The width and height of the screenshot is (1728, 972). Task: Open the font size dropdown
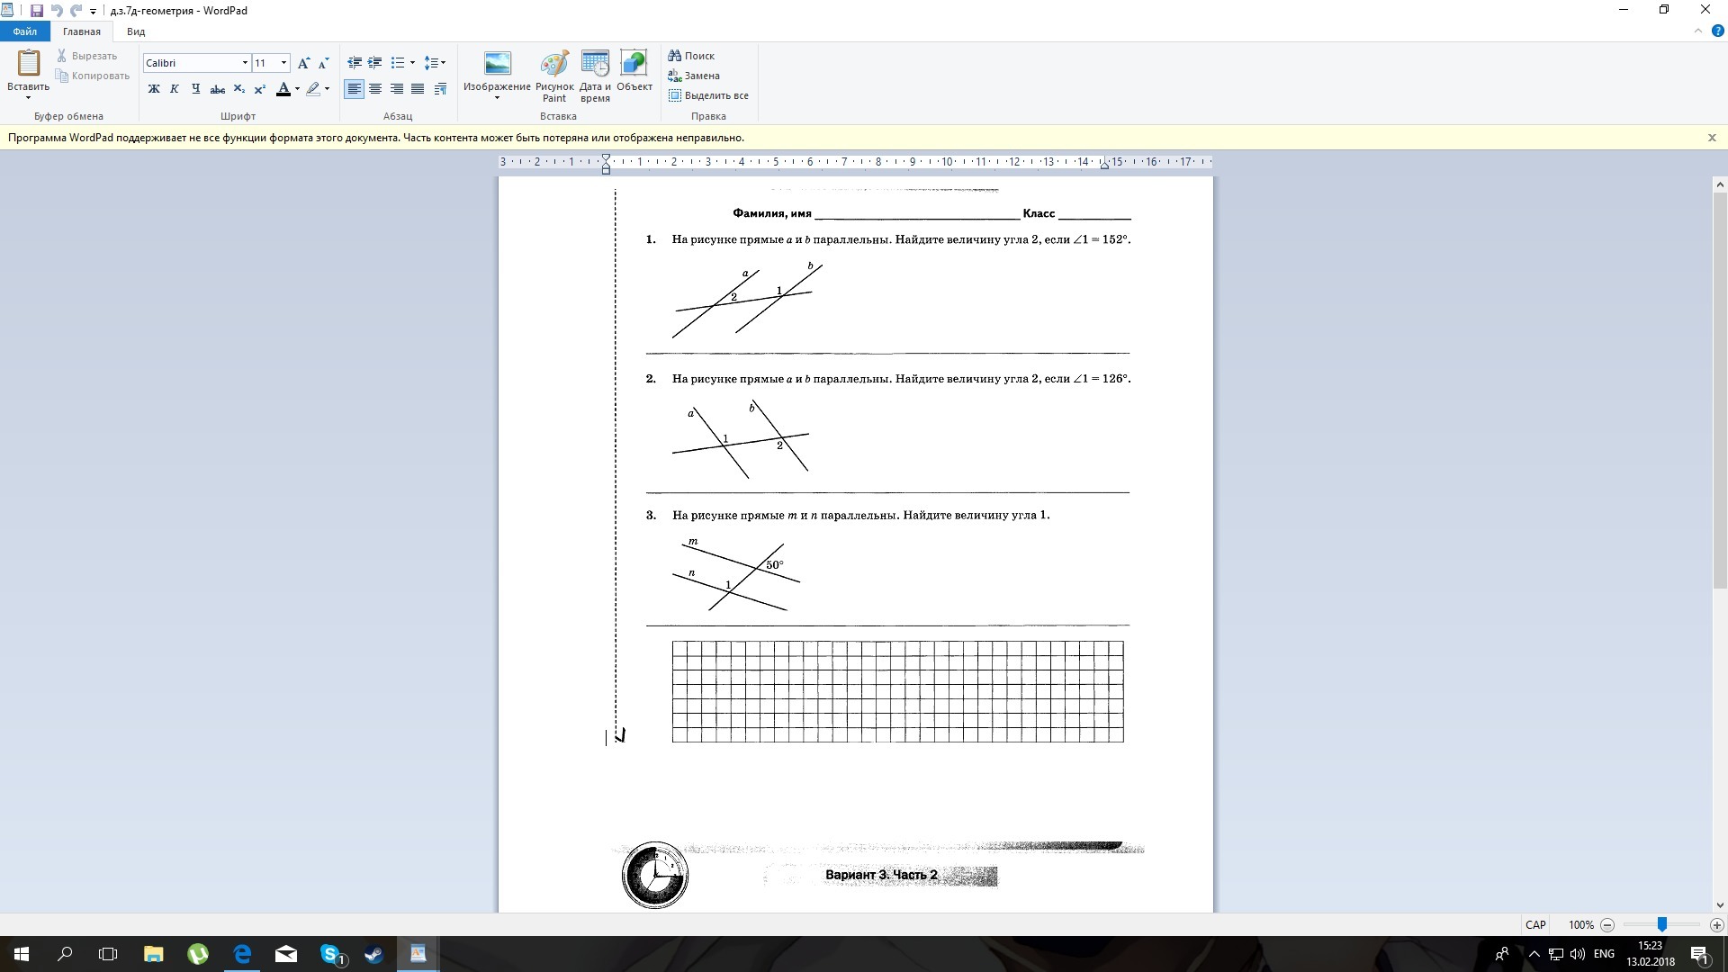pyautogui.click(x=284, y=63)
